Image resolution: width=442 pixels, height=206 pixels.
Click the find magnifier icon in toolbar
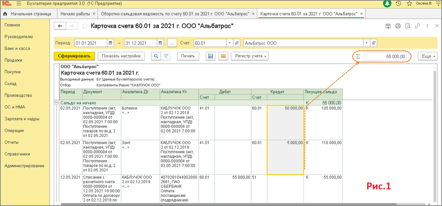[157, 56]
